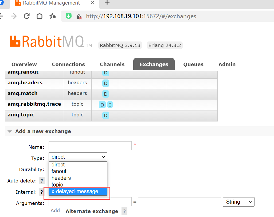Click the RabbitMQ 3.9.13 version label
The width and height of the screenshot is (274, 217).
point(120,45)
